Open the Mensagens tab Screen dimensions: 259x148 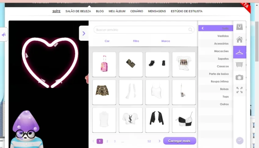(x=157, y=11)
